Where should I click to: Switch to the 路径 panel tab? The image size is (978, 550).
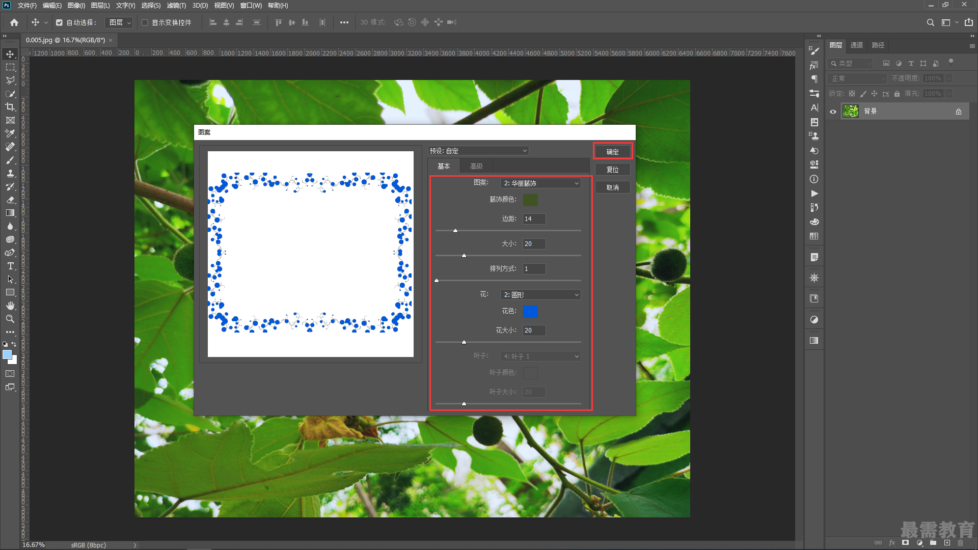[x=878, y=45]
